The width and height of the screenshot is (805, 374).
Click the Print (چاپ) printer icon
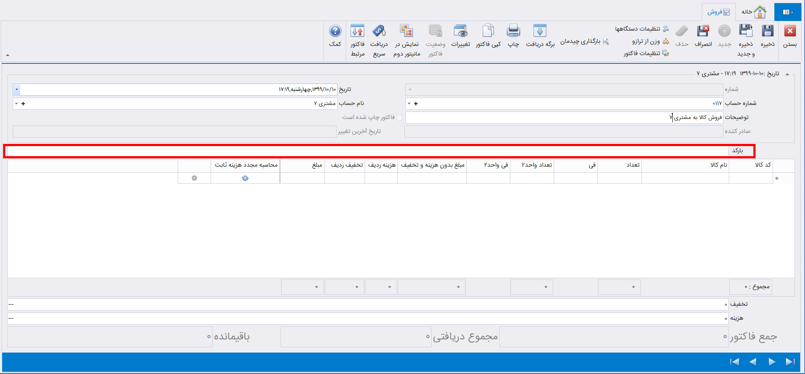click(x=513, y=31)
